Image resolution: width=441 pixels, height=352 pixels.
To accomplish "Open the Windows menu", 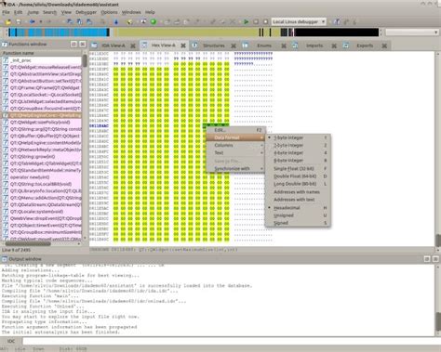I will (x=131, y=12).
